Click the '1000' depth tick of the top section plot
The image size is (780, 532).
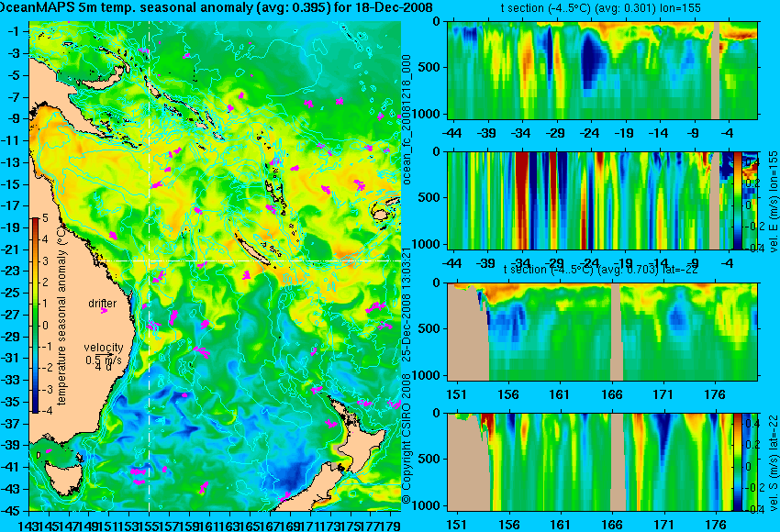click(428, 114)
